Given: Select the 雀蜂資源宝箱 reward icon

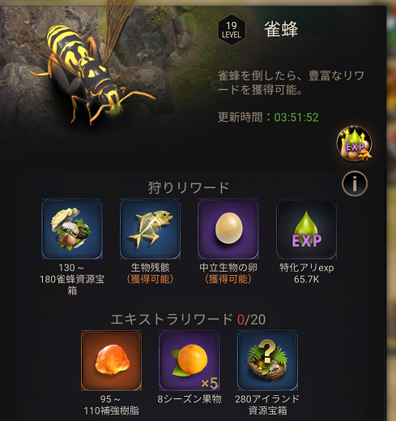Looking at the screenshot, I should tap(72, 229).
